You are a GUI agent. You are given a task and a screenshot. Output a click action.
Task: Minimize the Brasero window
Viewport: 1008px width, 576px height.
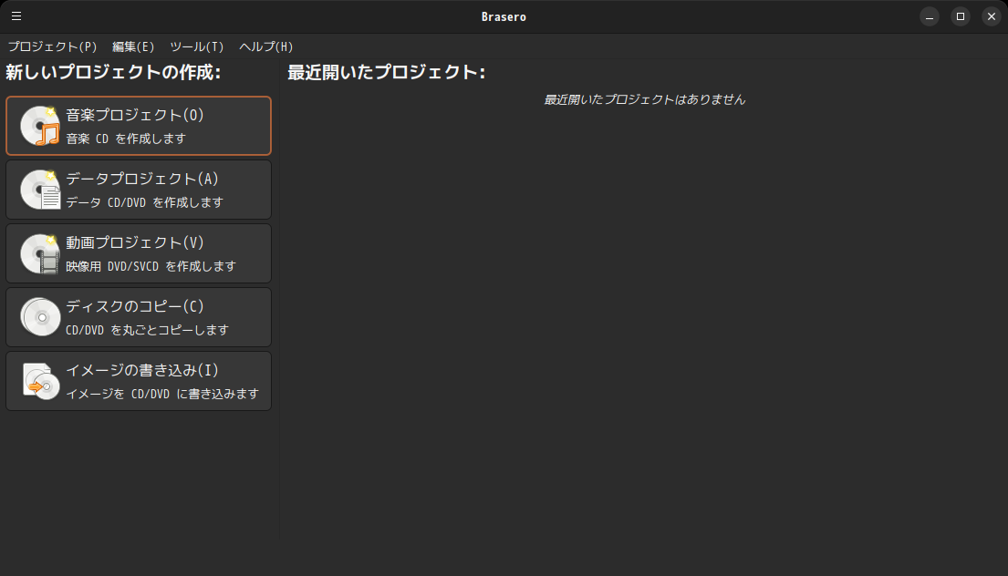tap(929, 16)
